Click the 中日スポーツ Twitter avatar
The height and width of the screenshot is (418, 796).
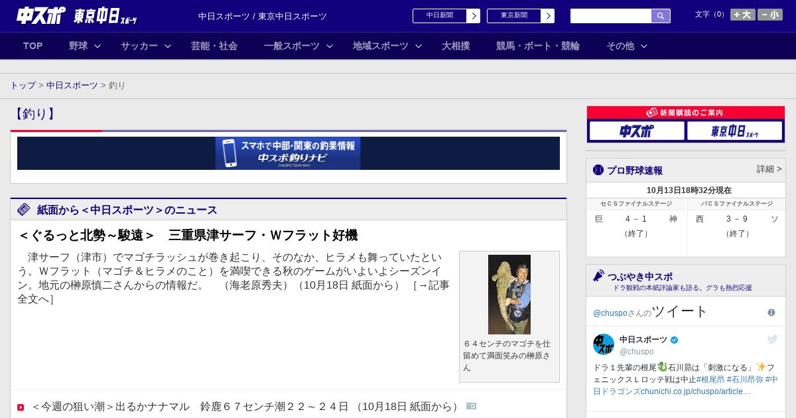point(604,344)
